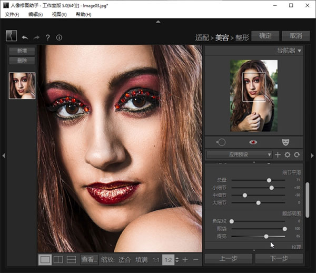Click the redo arrow icon
316x273 pixels.
coord(36,37)
